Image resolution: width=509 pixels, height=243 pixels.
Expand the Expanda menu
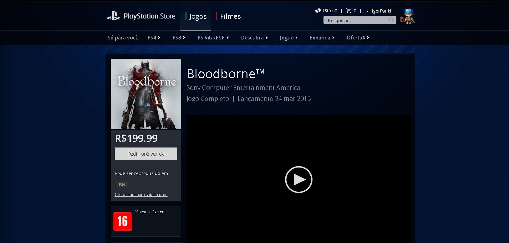click(322, 38)
